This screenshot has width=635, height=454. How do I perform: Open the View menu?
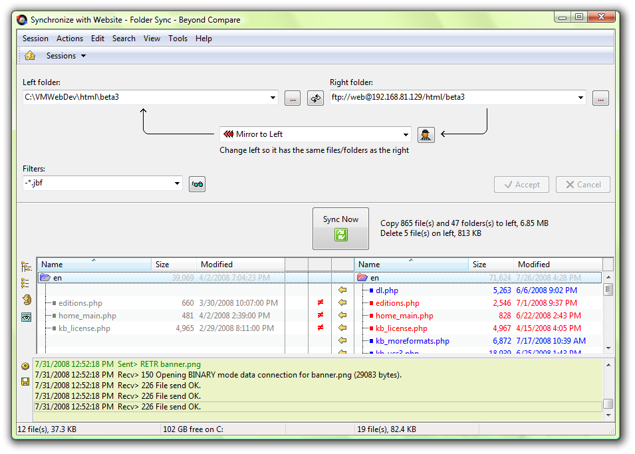coord(152,39)
